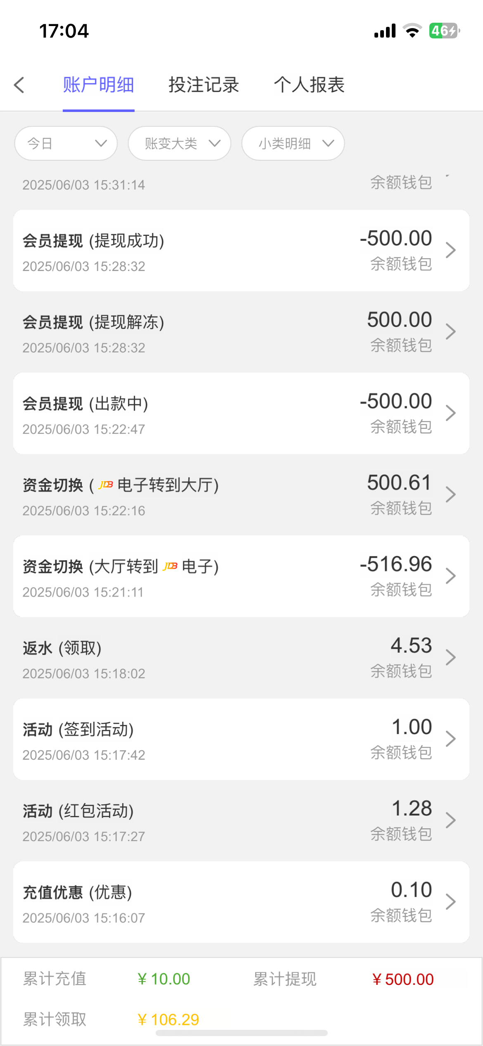Open the 500.61 资金切换 transaction

click(x=241, y=494)
